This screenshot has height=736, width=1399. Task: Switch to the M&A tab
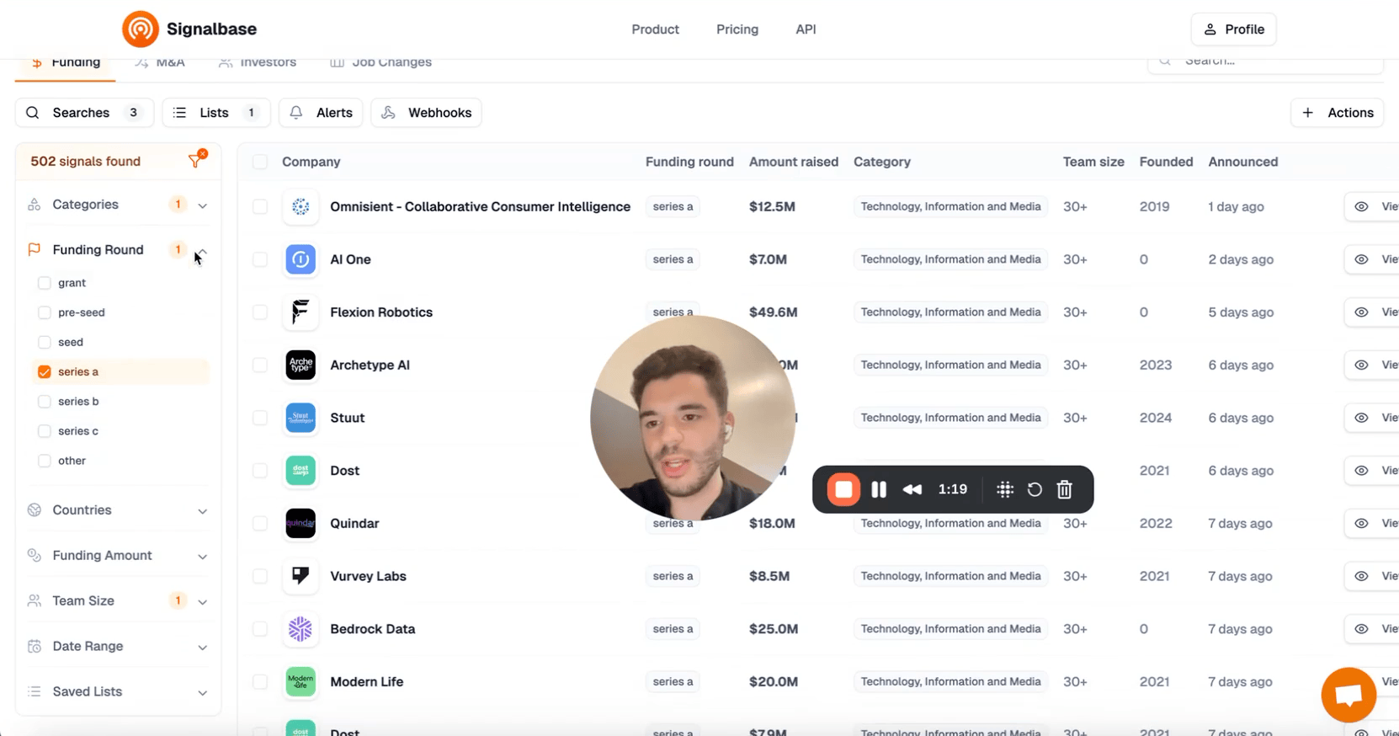160,63
